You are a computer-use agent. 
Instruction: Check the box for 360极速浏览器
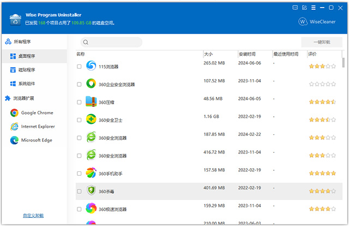tap(79, 209)
